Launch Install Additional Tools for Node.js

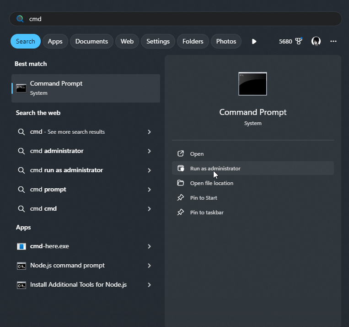pos(86,285)
